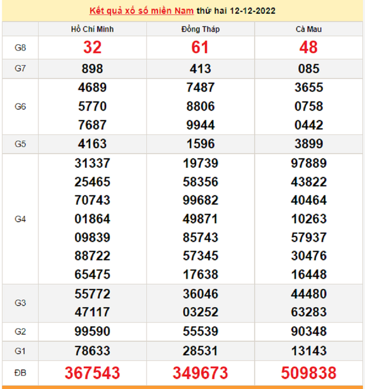This screenshot has width=365, height=389.
Task: Select G7 number 413
Action: click(x=200, y=68)
